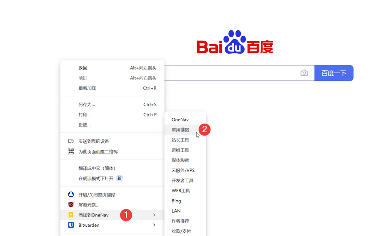Click the 百度一下 search button
375x236 pixels.
pyautogui.click(x=334, y=73)
